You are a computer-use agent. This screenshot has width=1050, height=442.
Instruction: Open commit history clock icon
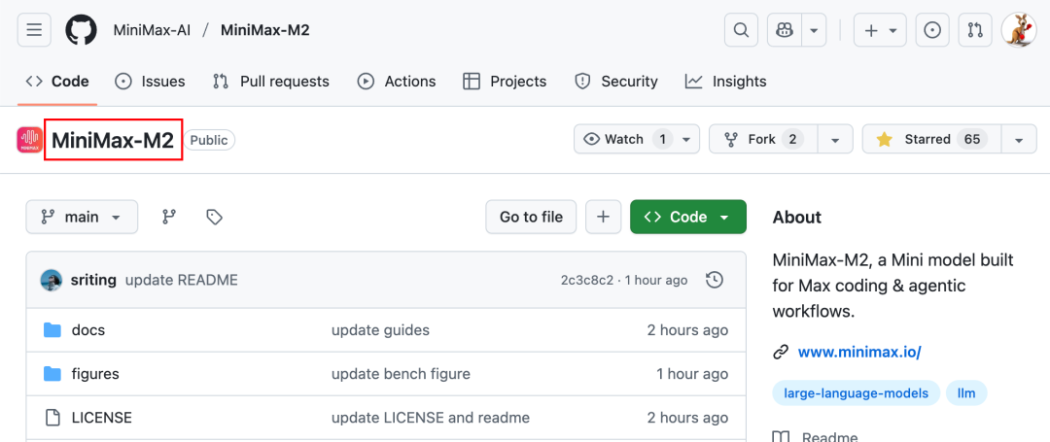click(715, 280)
